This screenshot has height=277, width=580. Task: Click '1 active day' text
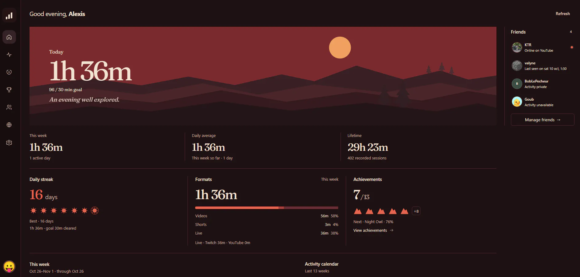point(40,158)
